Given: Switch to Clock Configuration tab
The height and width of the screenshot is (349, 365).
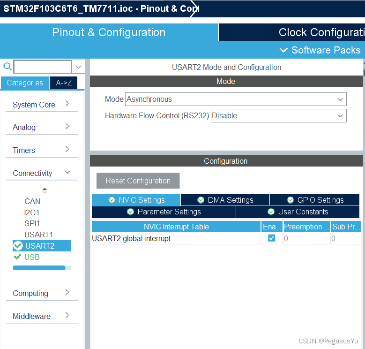Looking at the screenshot, I should (x=292, y=32).
